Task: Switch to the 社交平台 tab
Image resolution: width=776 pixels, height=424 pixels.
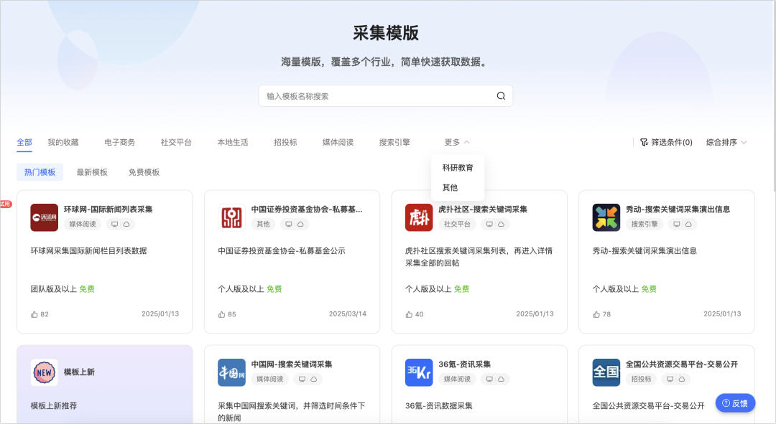Action: [x=176, y=142]
